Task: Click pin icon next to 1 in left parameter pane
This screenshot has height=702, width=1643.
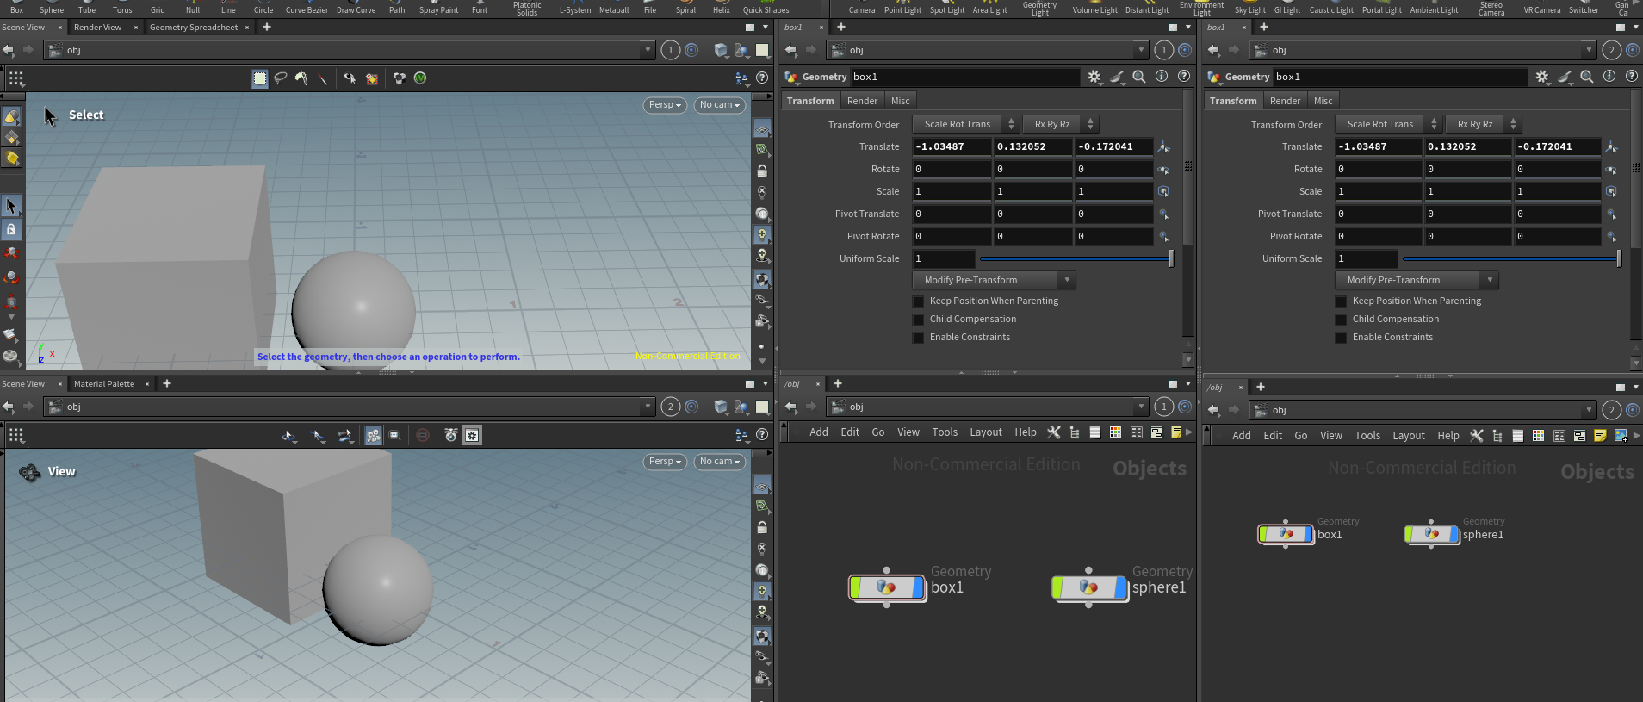Action: [1185, 50]
